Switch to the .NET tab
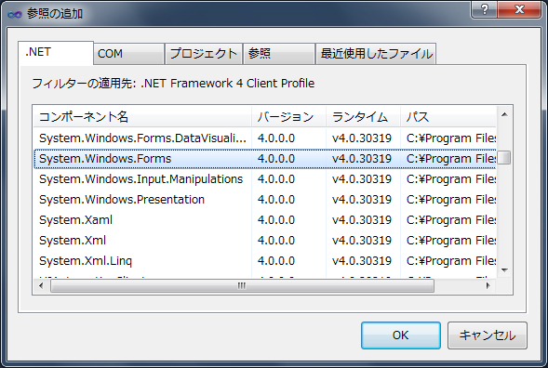The height and width of the screenshot is (368, 548). click(x=56, y=53)
